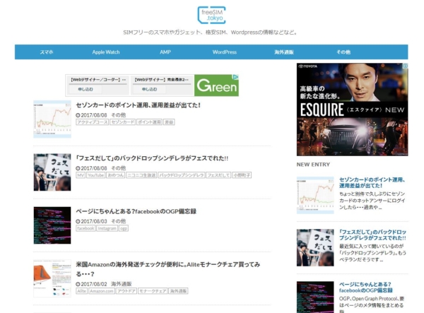The height and width of the screenshot is (313, 424).
Task: Click the Amazon.com tag
Action: pyautogui.click(x=102, y=291)
